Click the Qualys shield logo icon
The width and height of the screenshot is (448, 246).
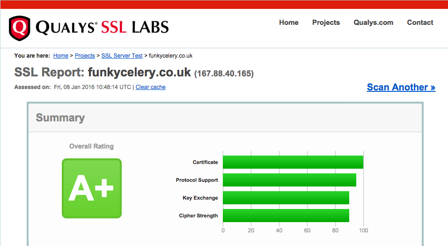coord(20,28)
